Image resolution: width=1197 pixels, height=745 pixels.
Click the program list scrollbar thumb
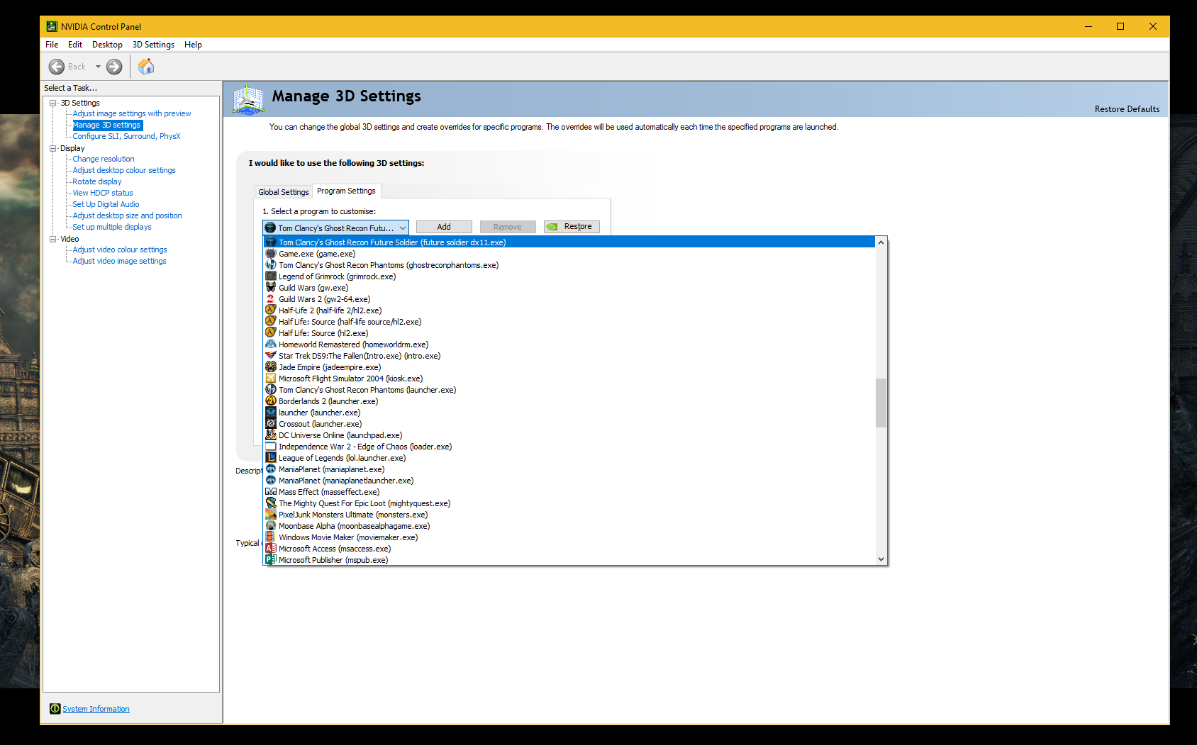point(881,403)
